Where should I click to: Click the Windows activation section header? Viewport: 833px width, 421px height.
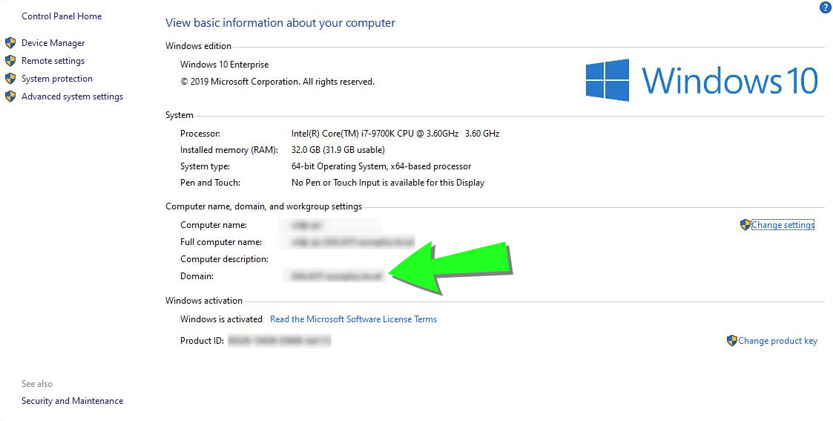pyautogui.click(x=203, y=300)
